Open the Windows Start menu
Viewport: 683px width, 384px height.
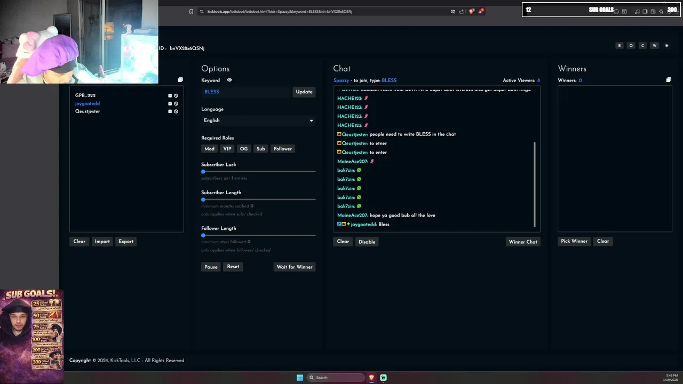coord(300,378)
